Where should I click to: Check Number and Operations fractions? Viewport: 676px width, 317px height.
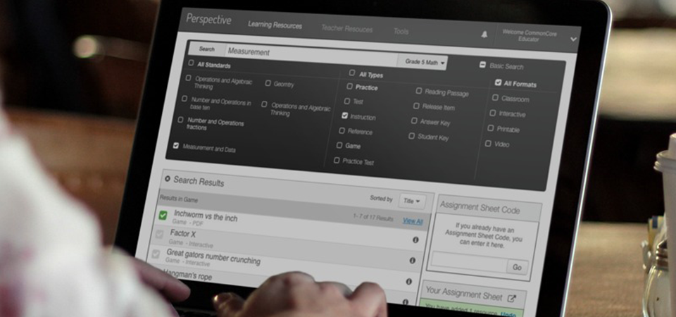[181, 120]
